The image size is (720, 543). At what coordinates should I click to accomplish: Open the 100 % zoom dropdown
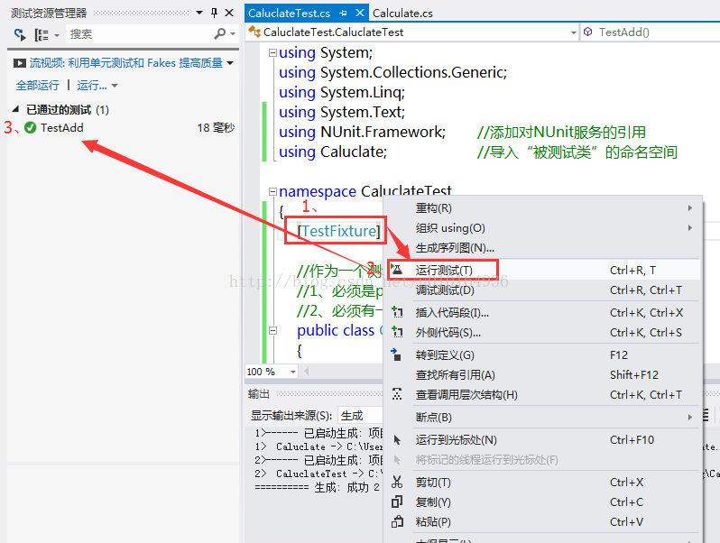pos(293,372)
